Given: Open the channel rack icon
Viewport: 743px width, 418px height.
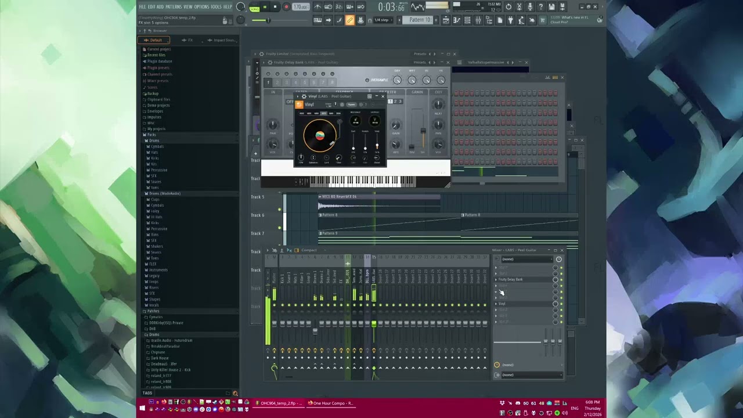Looking at the screenshot, I should pyautogui.click(x=467, y=20).
